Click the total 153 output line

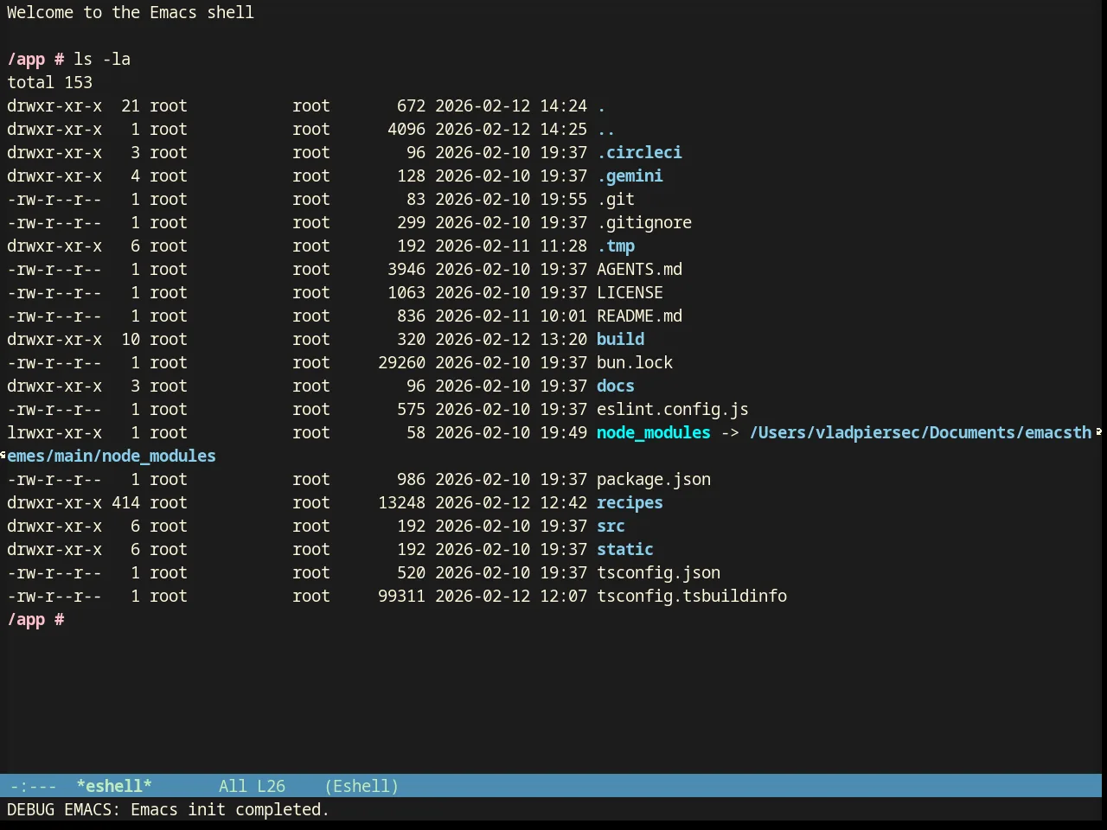click(x=49, y=82)
